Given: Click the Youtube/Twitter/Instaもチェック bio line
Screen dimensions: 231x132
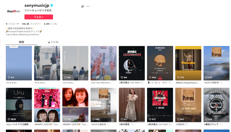Looking at the screenshot, I should click(24, 31).
